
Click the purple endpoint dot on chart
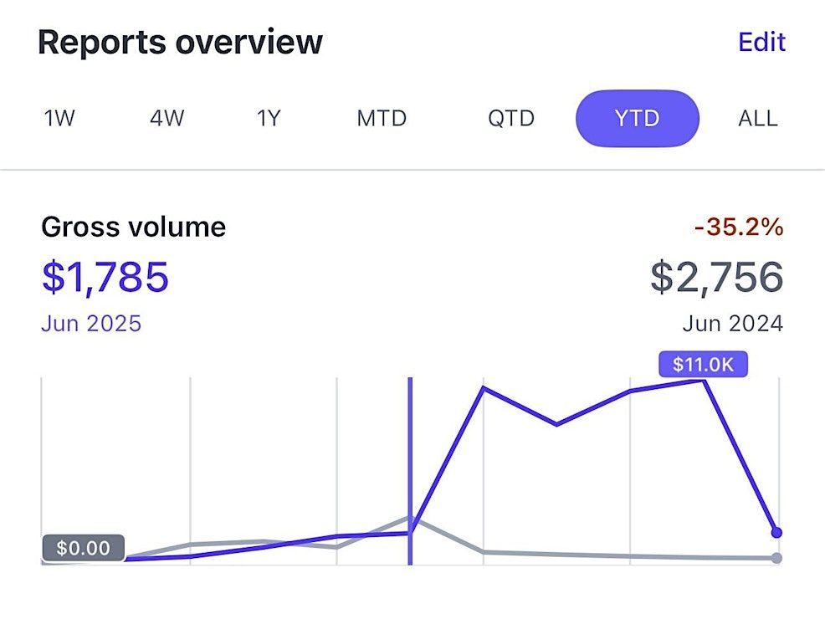(x=776, y=532)
